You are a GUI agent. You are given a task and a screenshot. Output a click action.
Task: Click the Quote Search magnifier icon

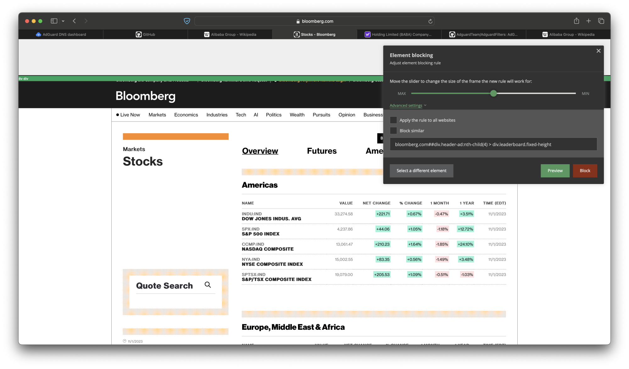(x=208, y=285)
